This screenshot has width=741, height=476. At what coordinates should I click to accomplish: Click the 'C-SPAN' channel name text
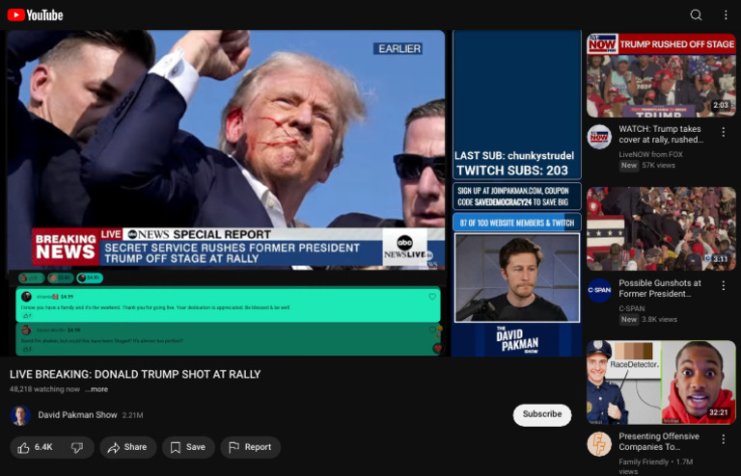632,308
